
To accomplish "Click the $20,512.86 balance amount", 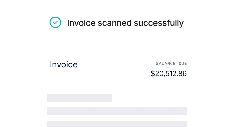I will tap(169, 74).
